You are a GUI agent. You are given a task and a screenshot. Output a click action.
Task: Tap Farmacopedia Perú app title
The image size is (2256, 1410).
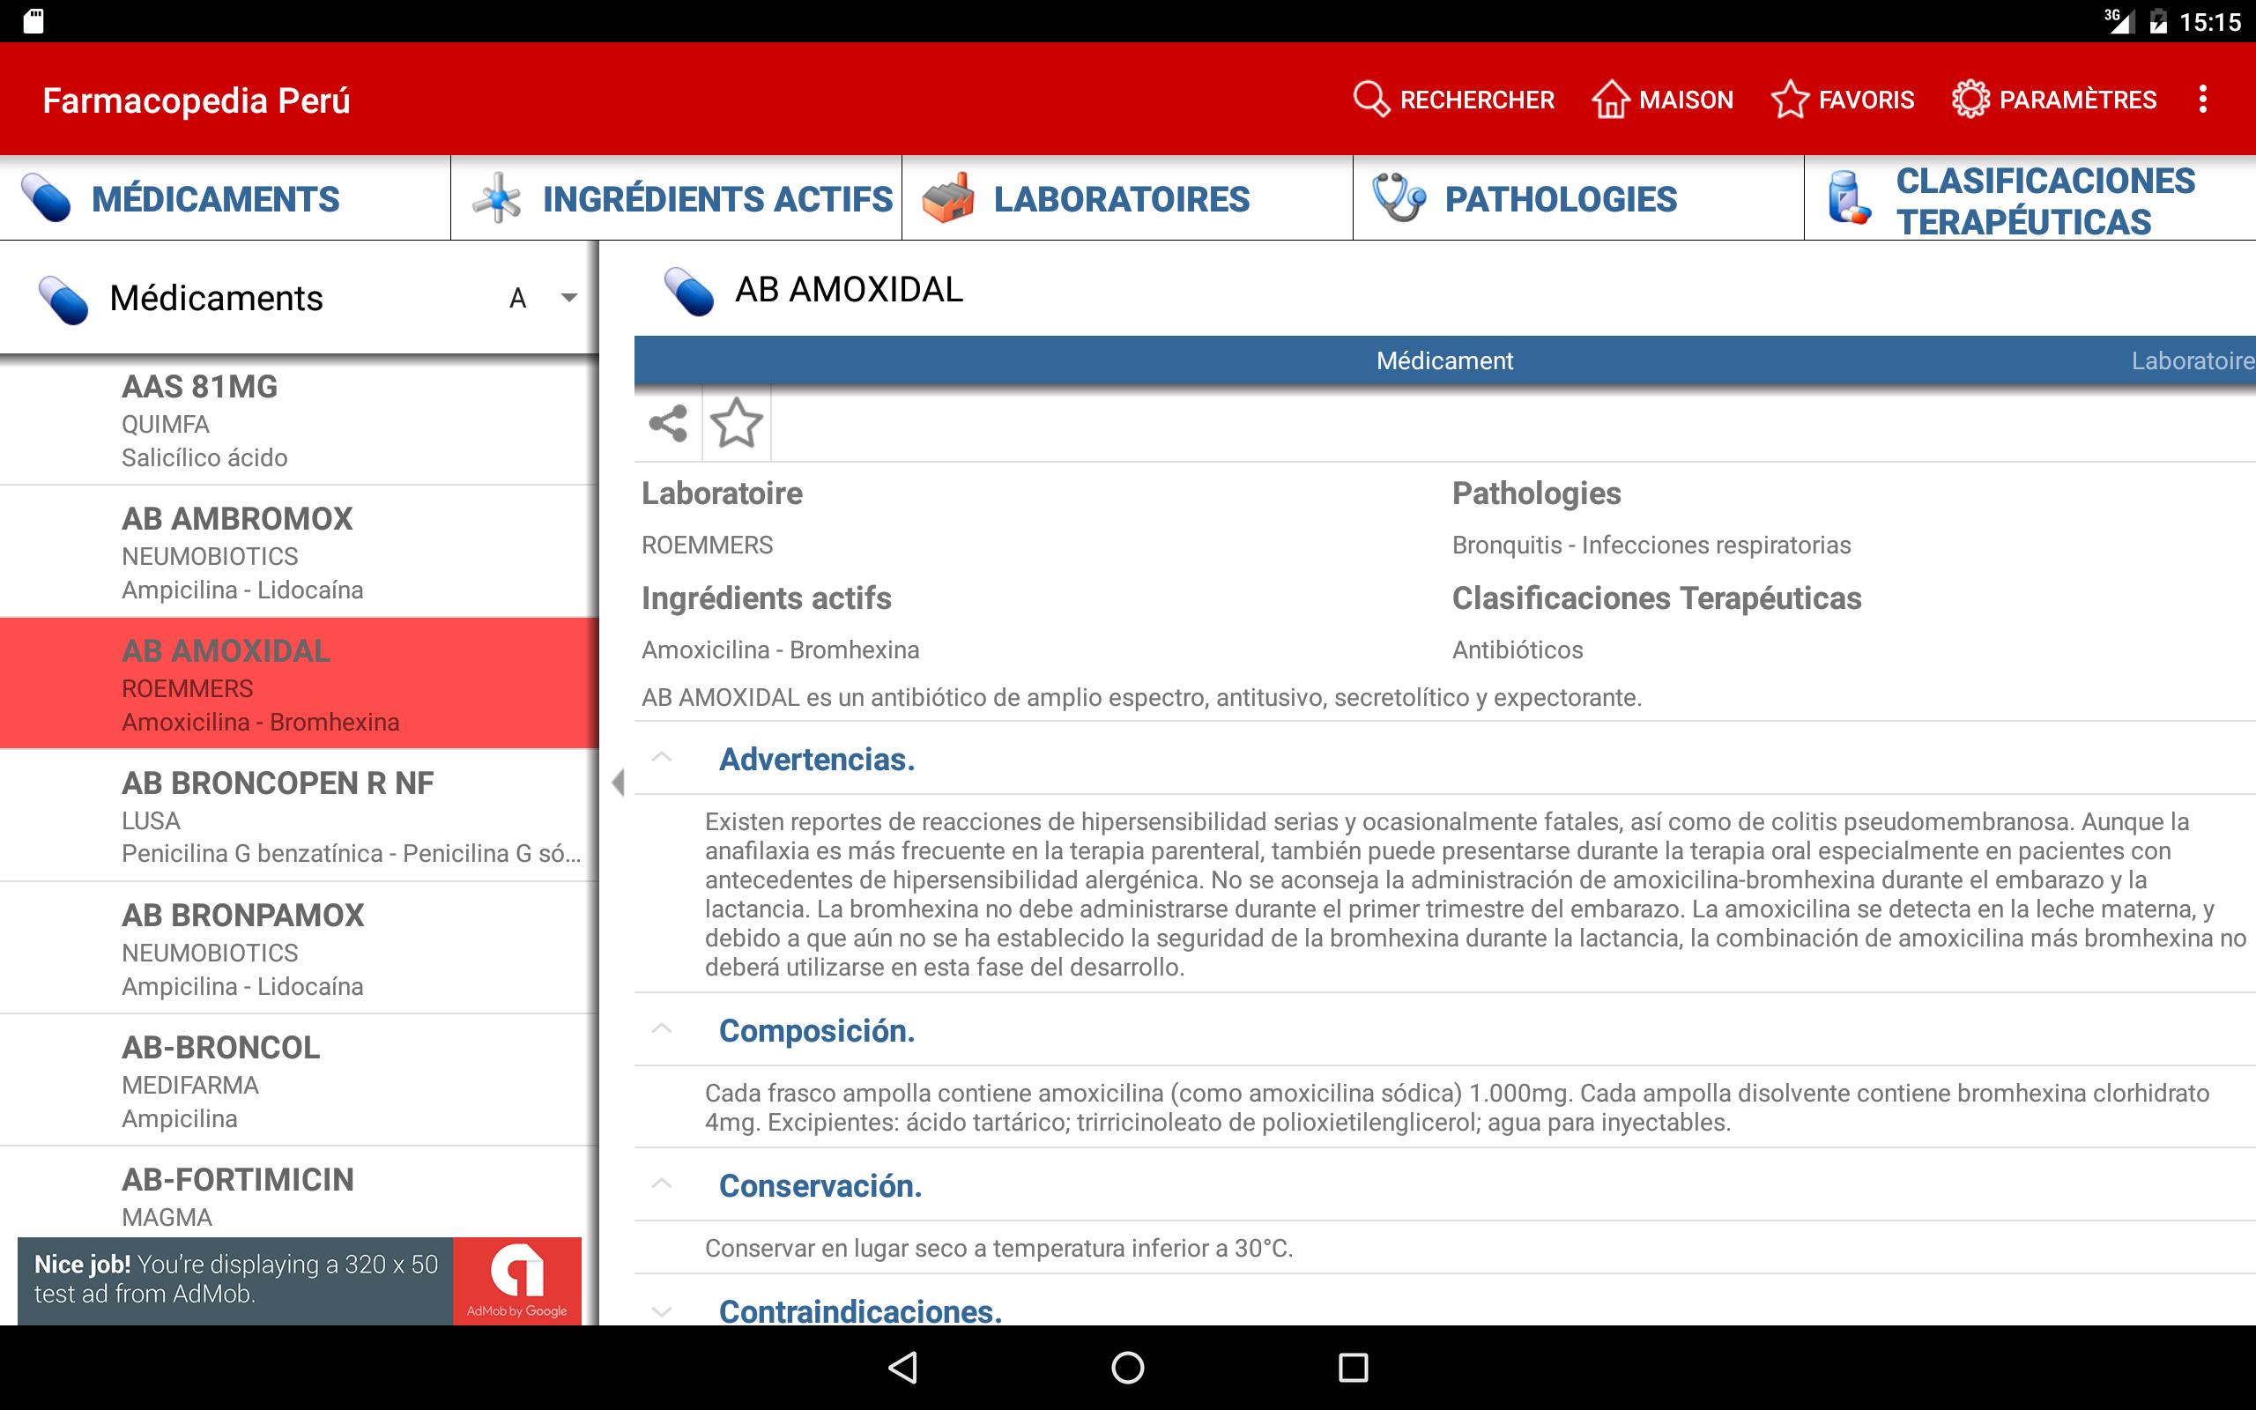(197, 100)
